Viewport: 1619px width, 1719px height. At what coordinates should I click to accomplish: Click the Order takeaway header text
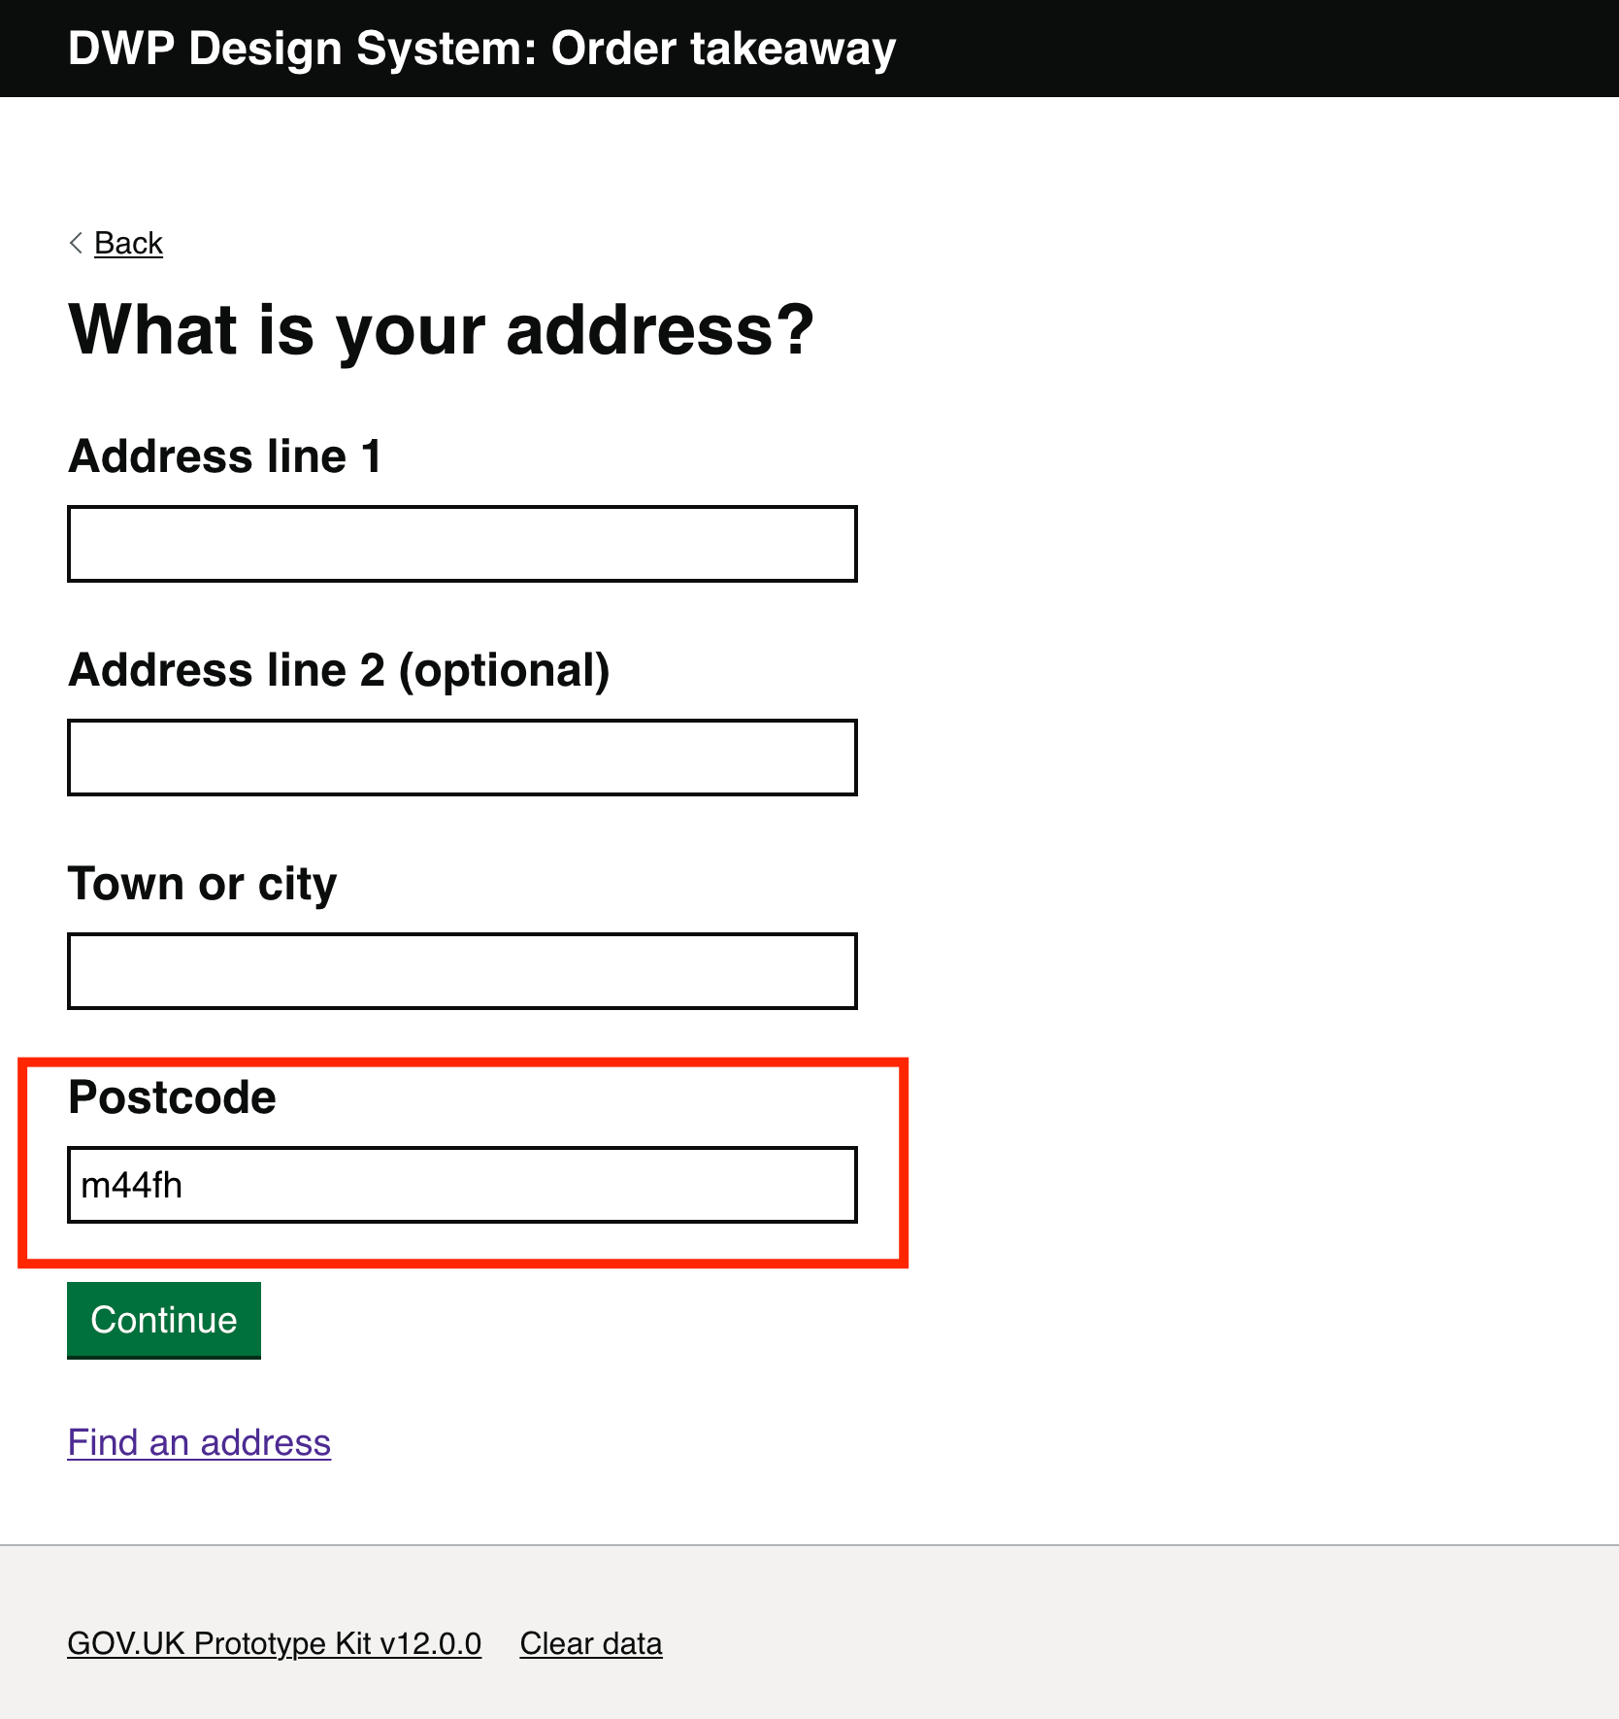pos(722,48)
